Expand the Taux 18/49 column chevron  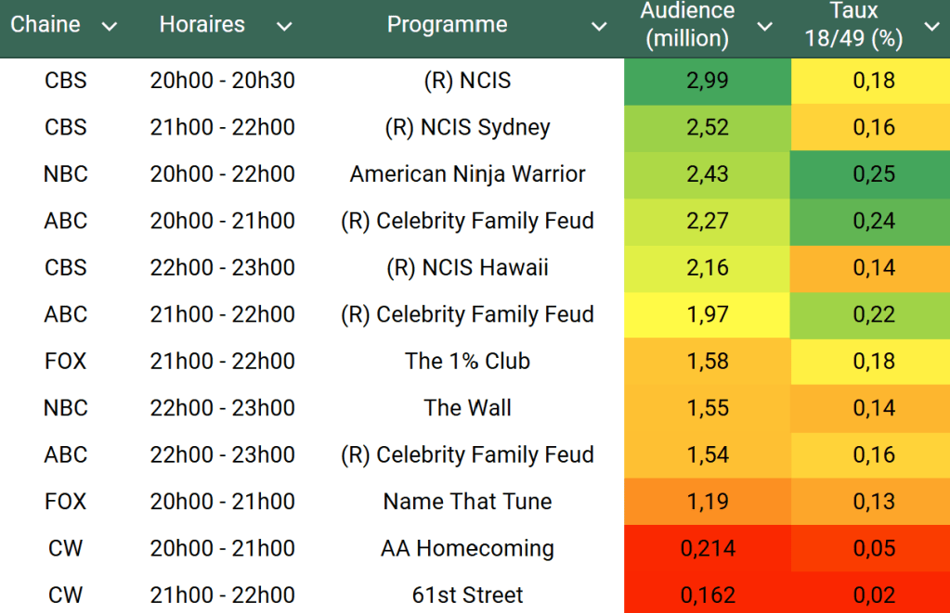click(931, 27)
